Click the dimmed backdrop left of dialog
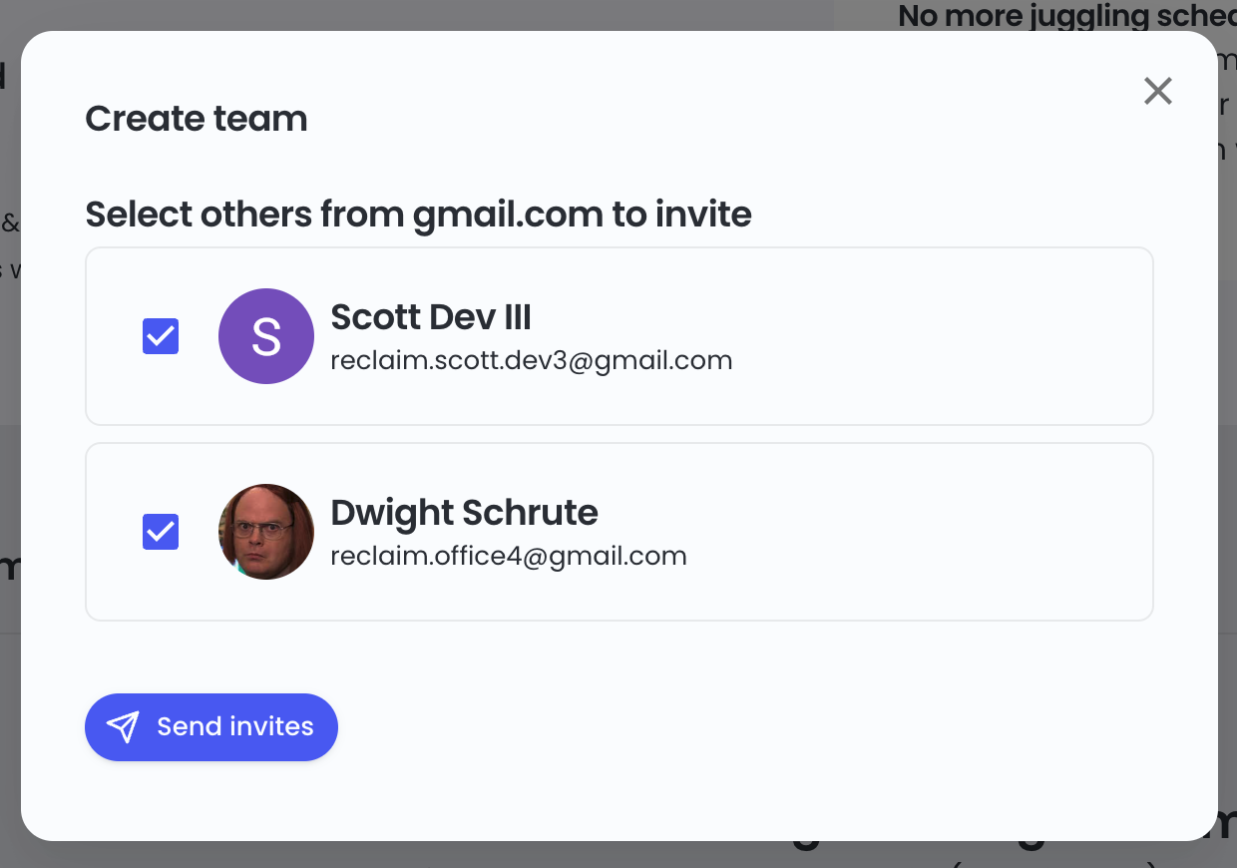 coord(10,449)
